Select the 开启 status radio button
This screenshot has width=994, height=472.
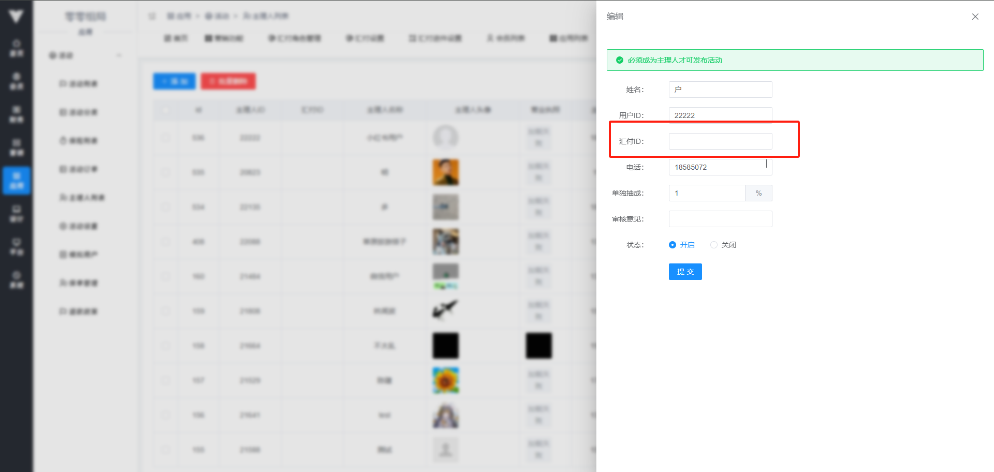(x=673, y=245)
